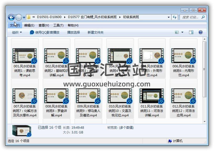This screenshot has width=214, height=151.
Task: Click the file name label 008.风水初级系统班8
Action: pyautogui.click(x=56, y=111)
